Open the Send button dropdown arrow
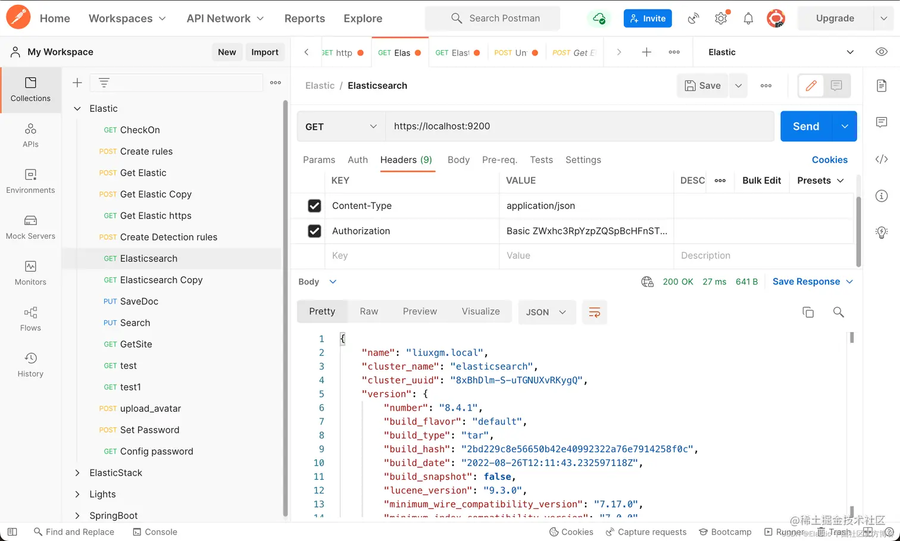 (x=845, y=126)
